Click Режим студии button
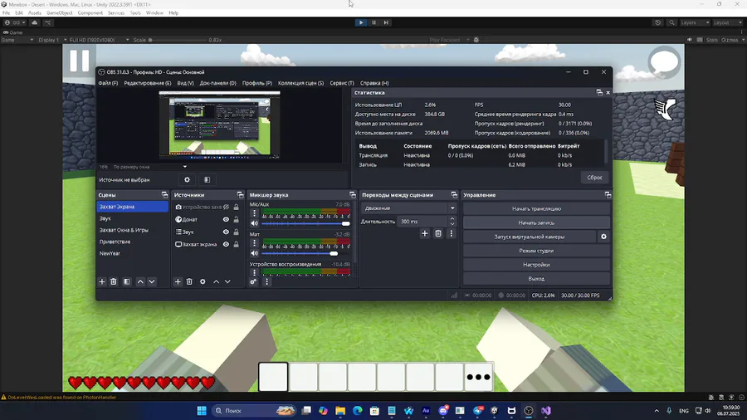This screenshot has width=747, height=420. 536,251
